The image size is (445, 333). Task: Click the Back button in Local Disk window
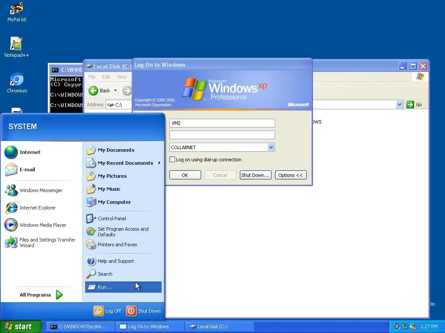pyautogui.click(x=100, y=91)
